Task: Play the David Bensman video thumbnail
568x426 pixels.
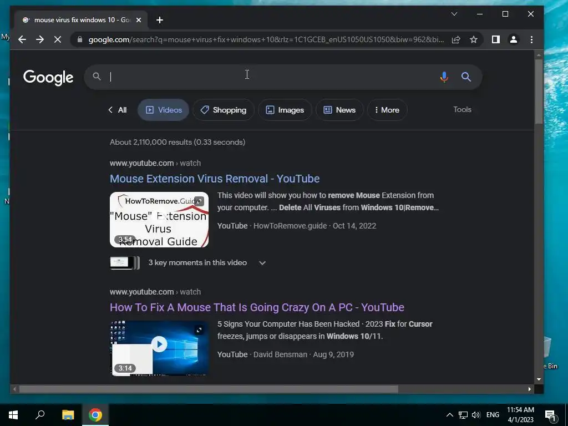Action: (x=159, y=348)
